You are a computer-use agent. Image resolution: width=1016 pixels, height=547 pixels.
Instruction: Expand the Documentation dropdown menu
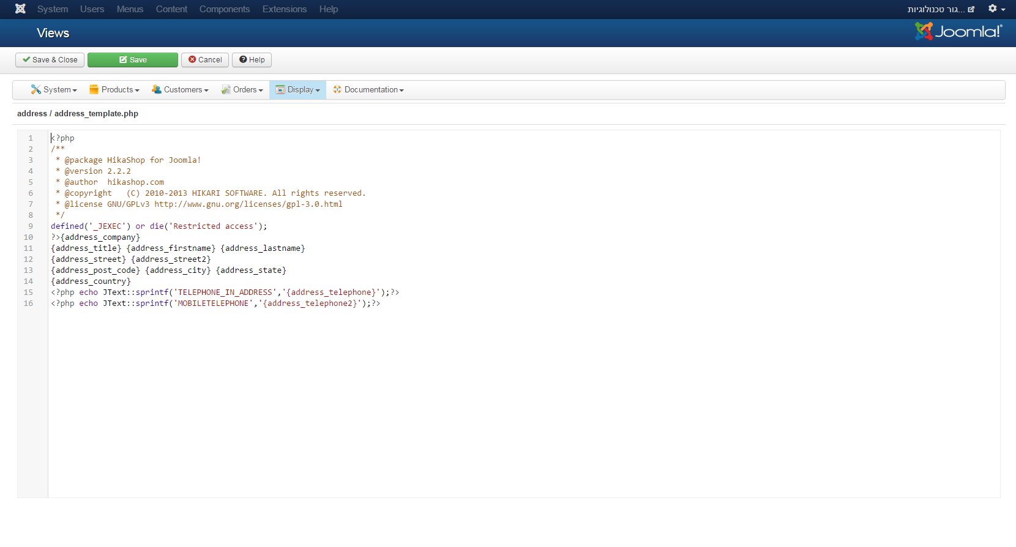(x=368, y=89)
